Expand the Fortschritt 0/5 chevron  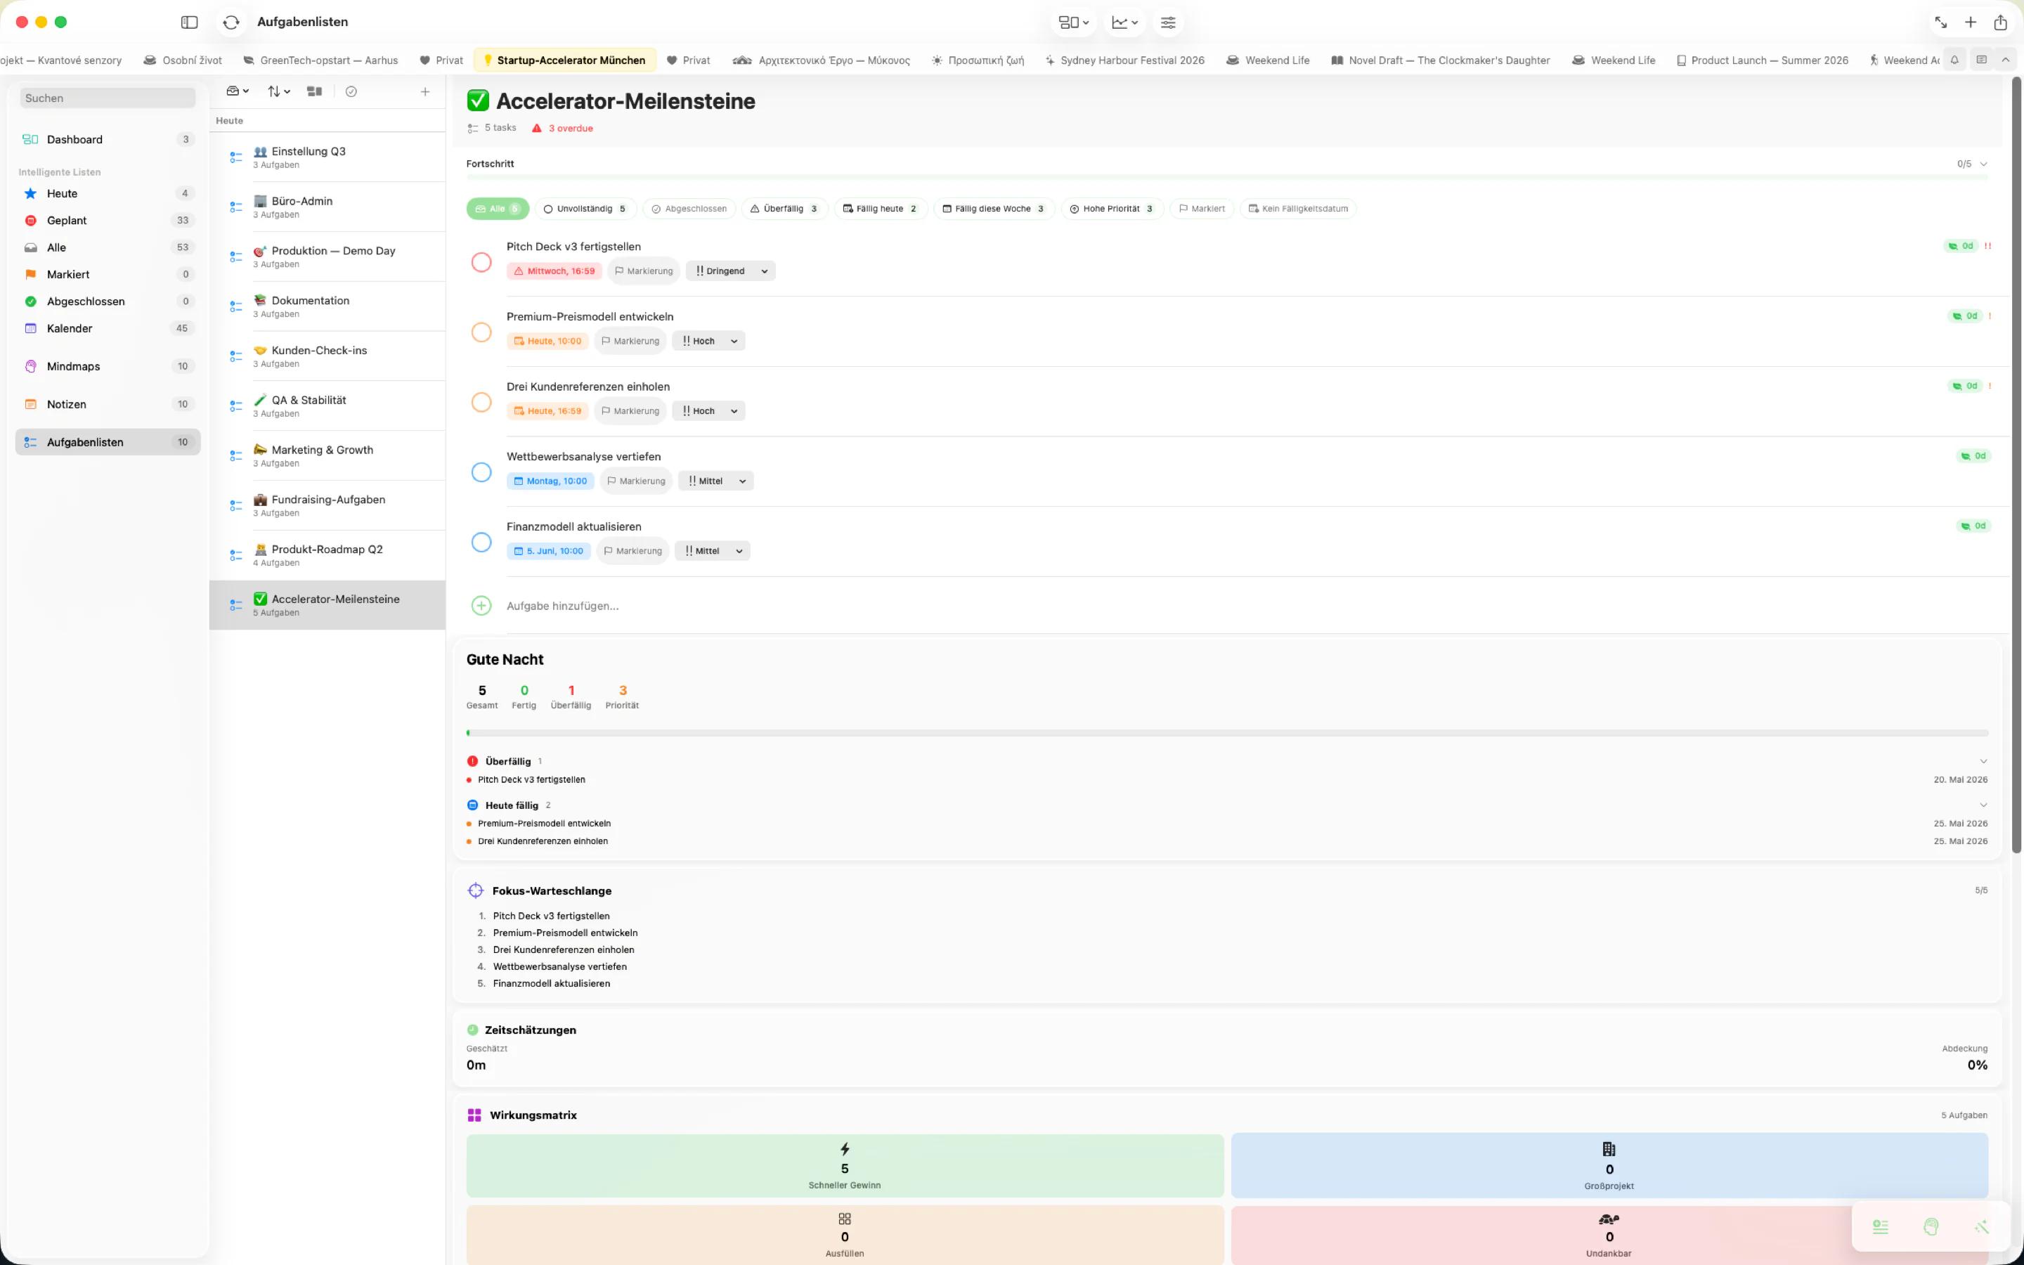point(1984,164)
